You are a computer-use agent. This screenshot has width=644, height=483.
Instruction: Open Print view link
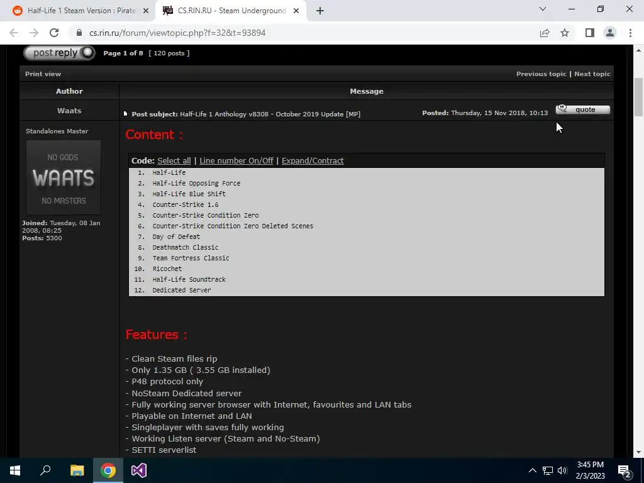click(43, 74)
